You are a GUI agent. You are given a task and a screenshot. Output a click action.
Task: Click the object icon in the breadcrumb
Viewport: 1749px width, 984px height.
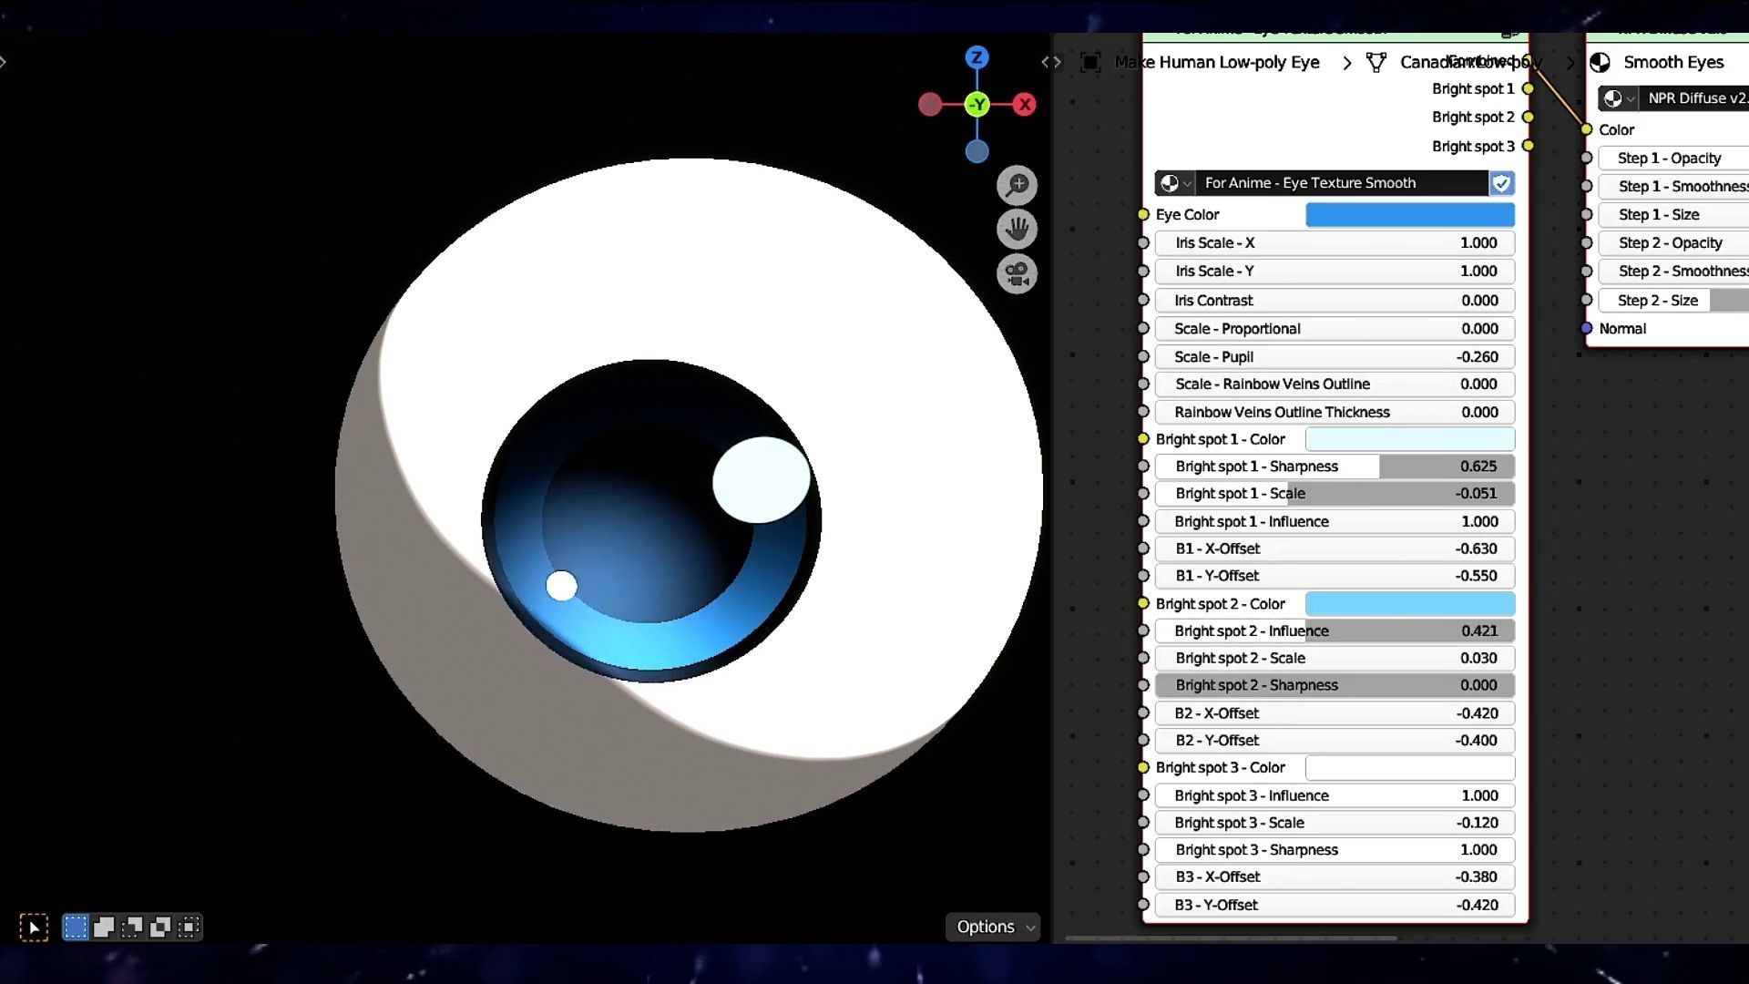click(x=1090, y=62)
